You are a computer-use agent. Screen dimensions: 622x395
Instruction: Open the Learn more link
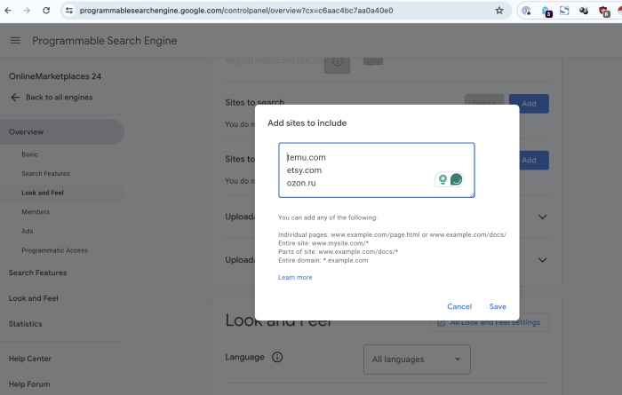(x=295, y=277)
